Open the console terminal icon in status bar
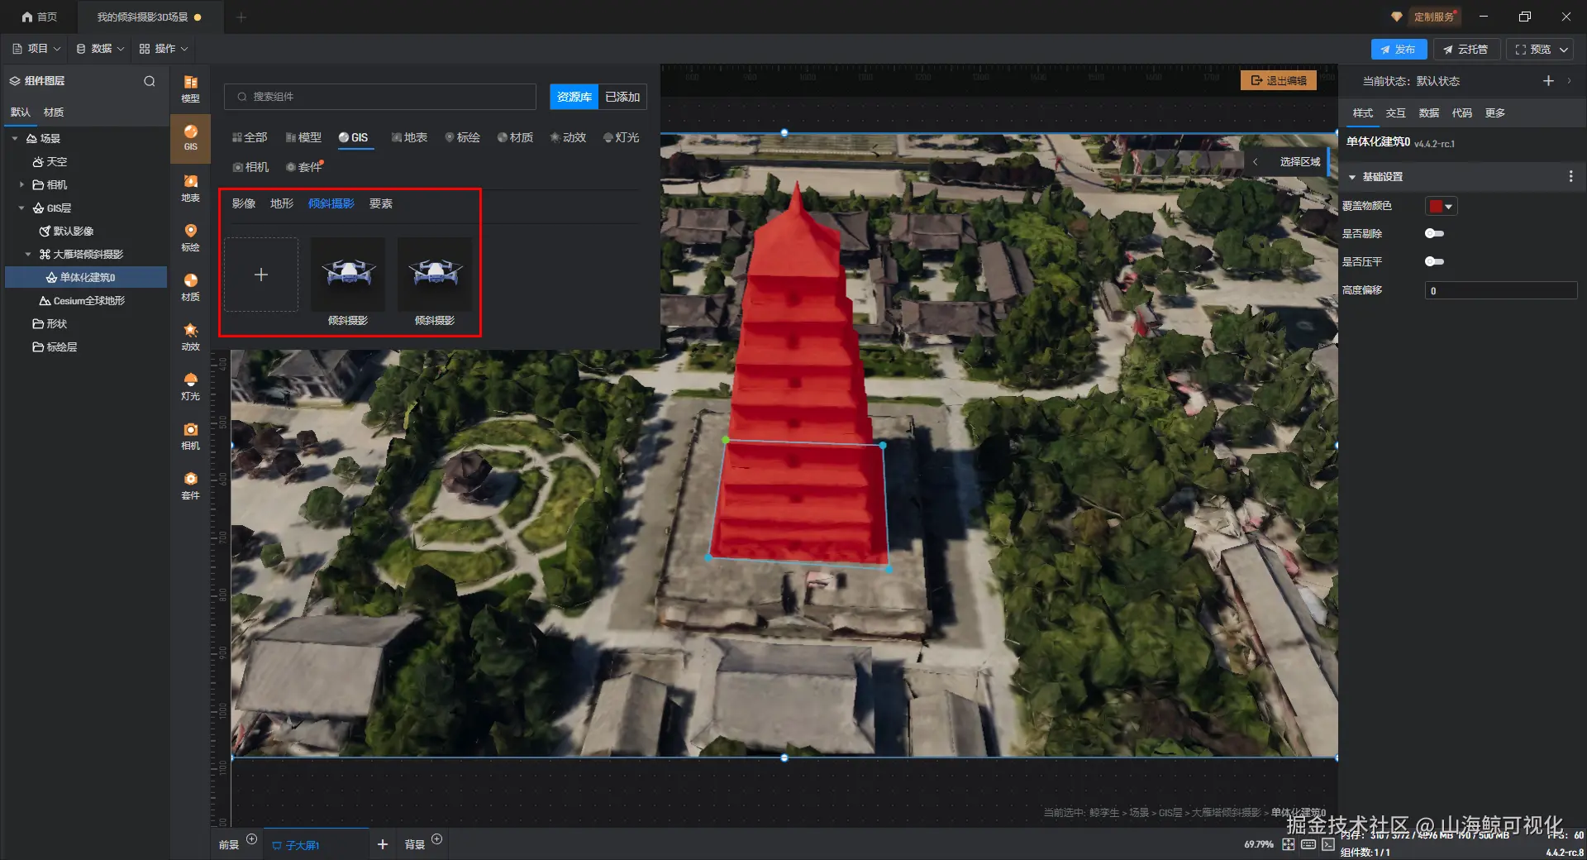1587x860 pixels. point(1328,844)
